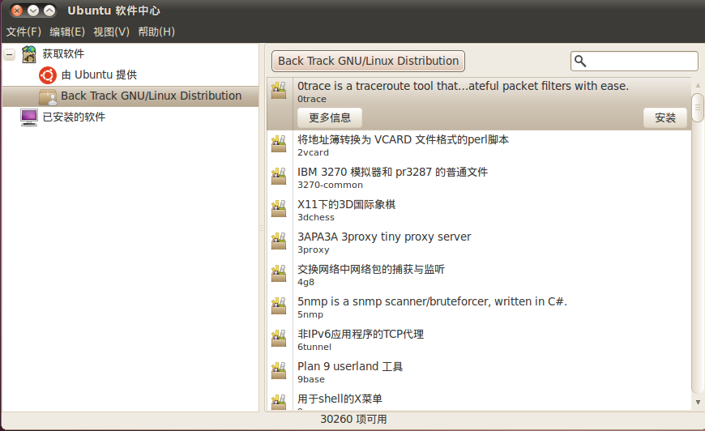This screenshot has height=431, width=705.
Task: Click the 安装 button for 0trace
Action: point(665,117)
